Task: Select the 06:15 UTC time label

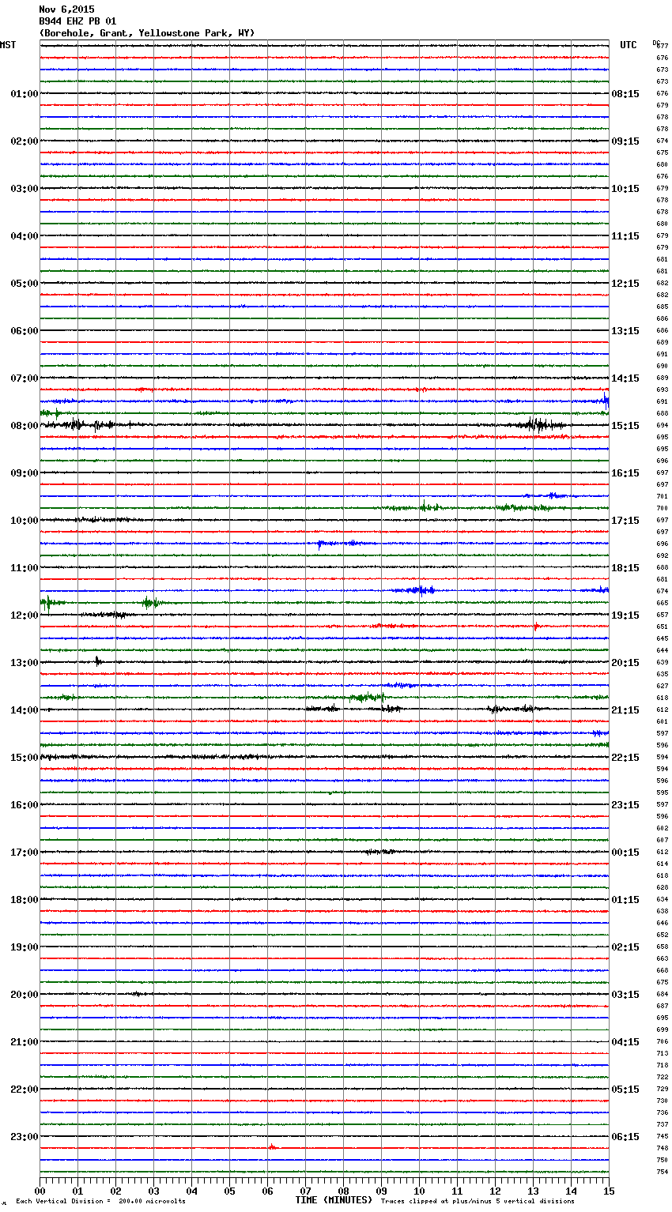Action: [625, 1137]
